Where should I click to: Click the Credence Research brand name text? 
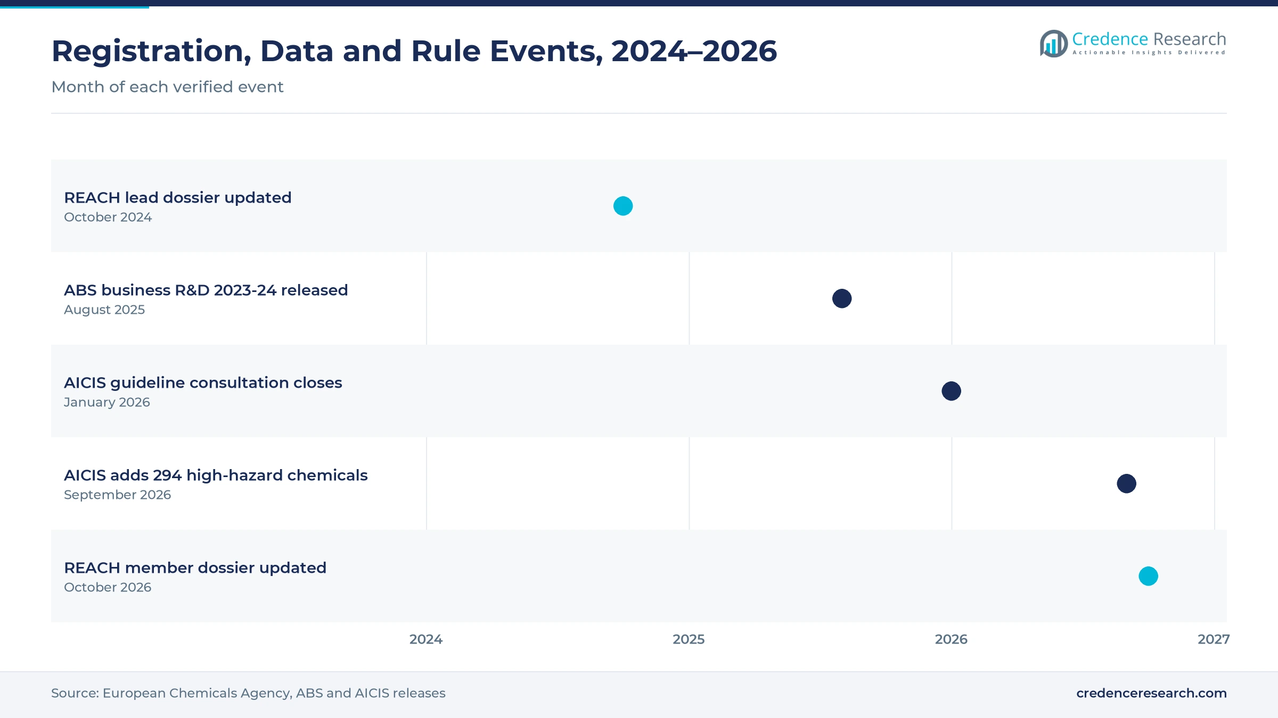pos(1149,39)
